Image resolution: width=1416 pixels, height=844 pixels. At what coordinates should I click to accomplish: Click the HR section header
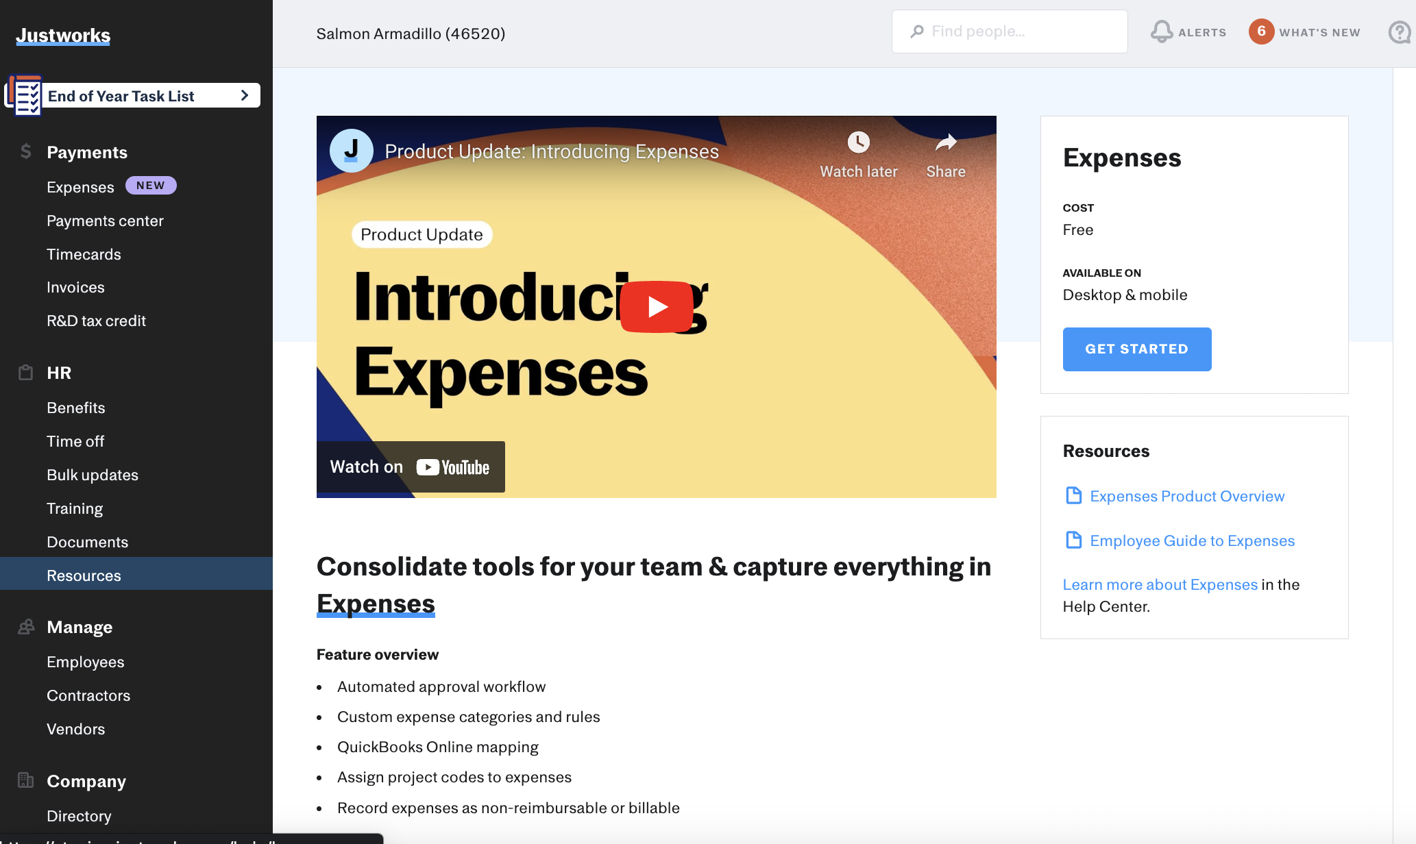59,373
